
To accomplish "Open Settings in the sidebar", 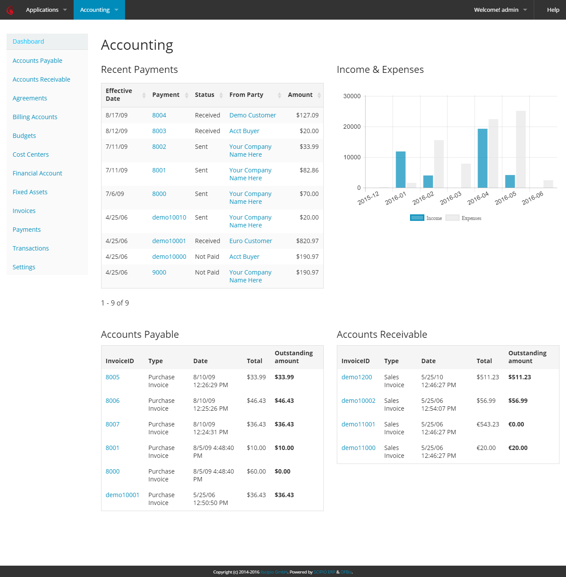I will 24,267.
